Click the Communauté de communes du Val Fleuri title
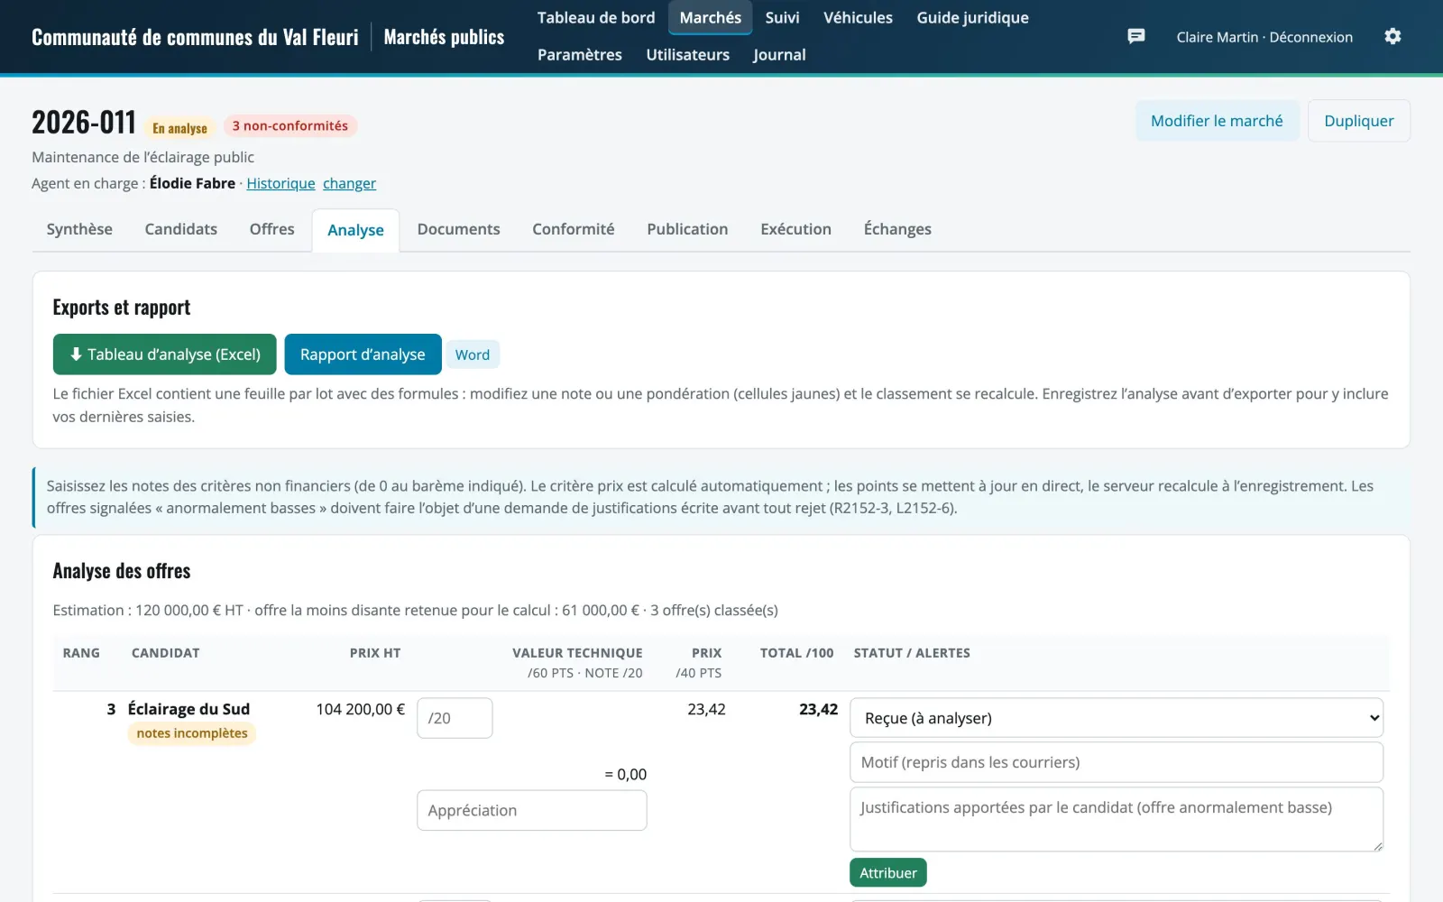 (x=195, y=37)
